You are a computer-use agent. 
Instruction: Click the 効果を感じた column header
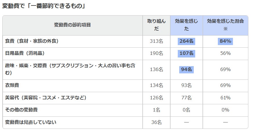pyautogui.click(x=186, y=25)
